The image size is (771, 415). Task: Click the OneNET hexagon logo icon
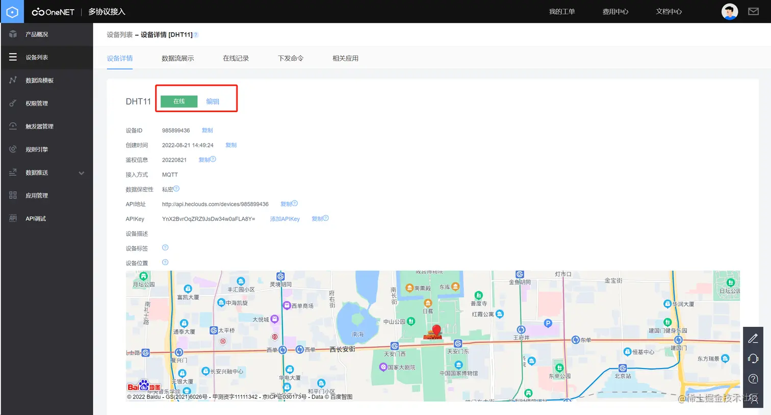point(12,11)
